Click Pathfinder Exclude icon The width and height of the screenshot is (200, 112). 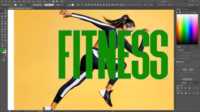pos(189,88)
